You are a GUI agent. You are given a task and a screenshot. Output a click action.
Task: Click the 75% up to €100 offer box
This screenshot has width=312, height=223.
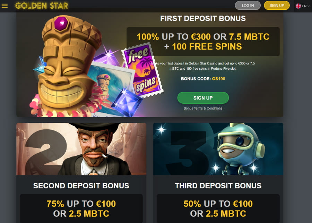pyautogui.click(x=81, y=208)
